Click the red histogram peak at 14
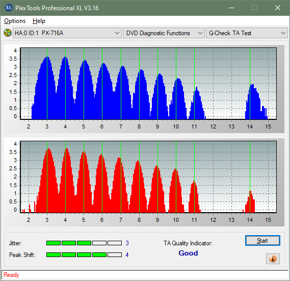Viewport: 290px width, 281px height. click(x=250, y=202)
